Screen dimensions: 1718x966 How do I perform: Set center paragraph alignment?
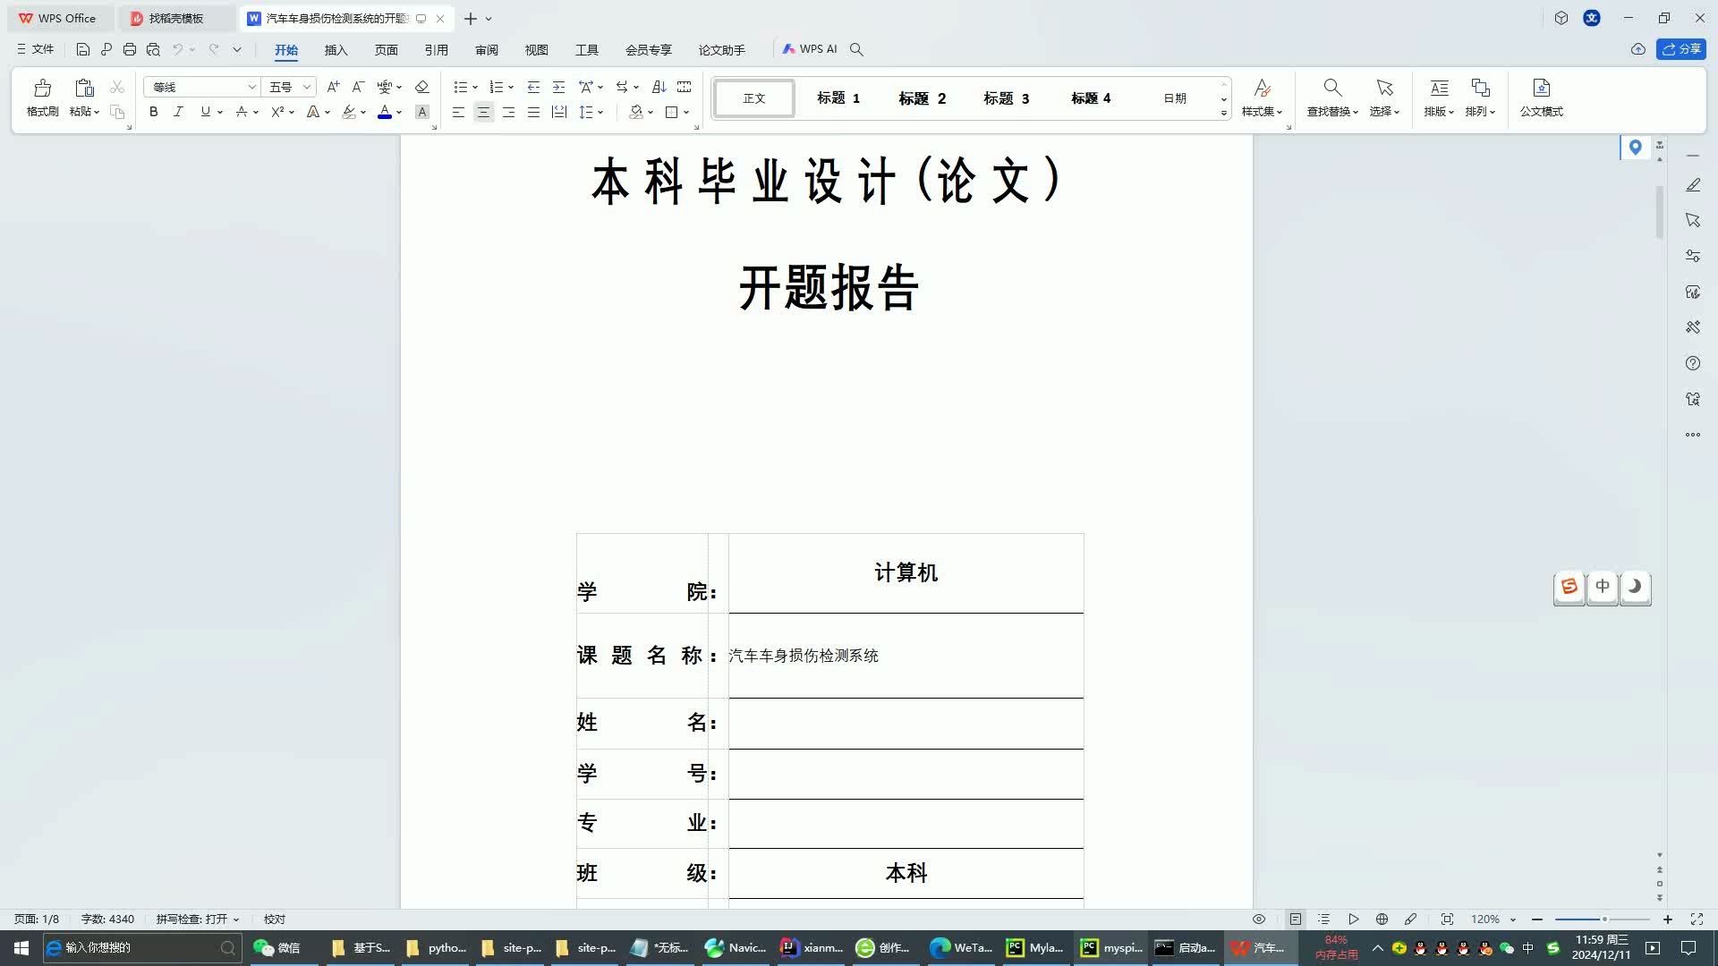pyautogui.click(x=483, y=112)
